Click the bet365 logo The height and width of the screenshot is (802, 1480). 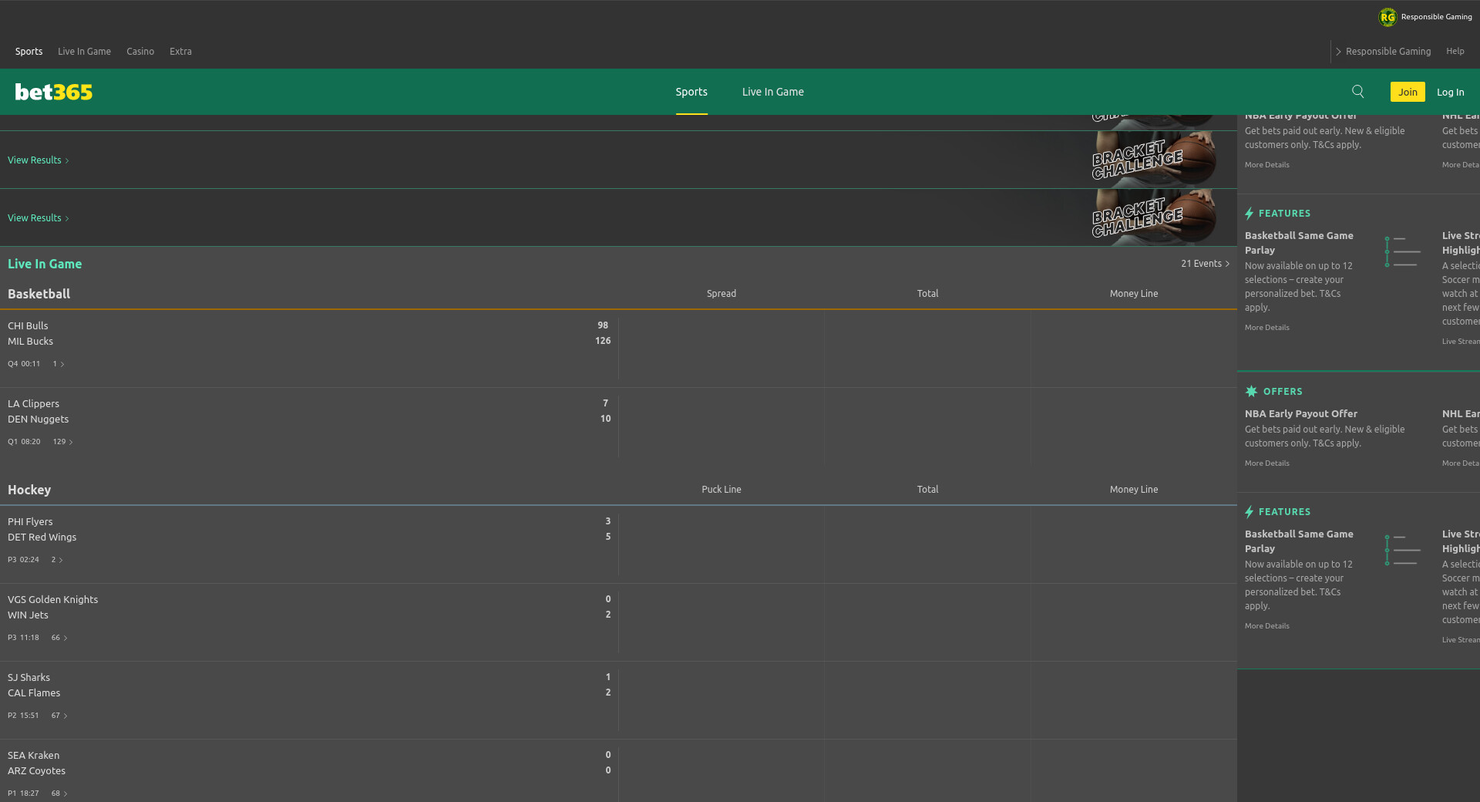point(54,93)
